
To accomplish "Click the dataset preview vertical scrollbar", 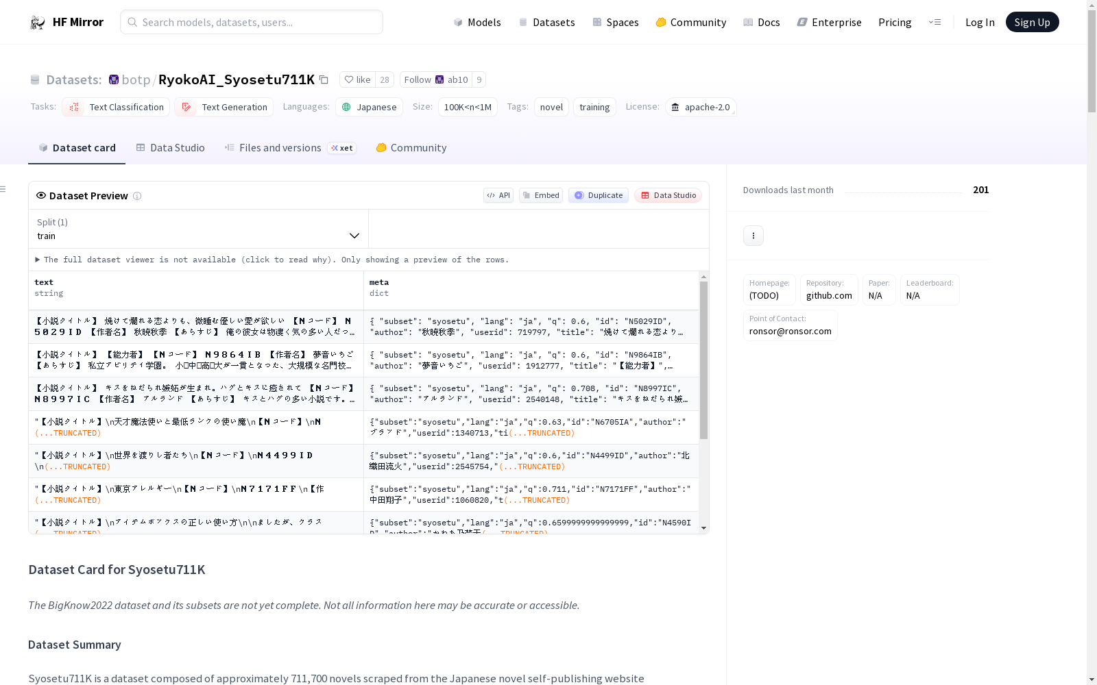I will point(703,360).
